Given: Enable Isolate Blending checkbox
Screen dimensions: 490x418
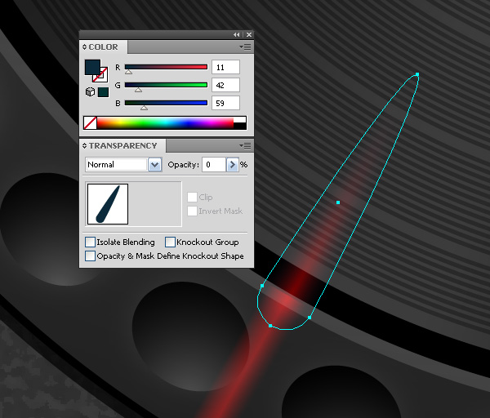Looking at the screenshot, I should (90, 242).
